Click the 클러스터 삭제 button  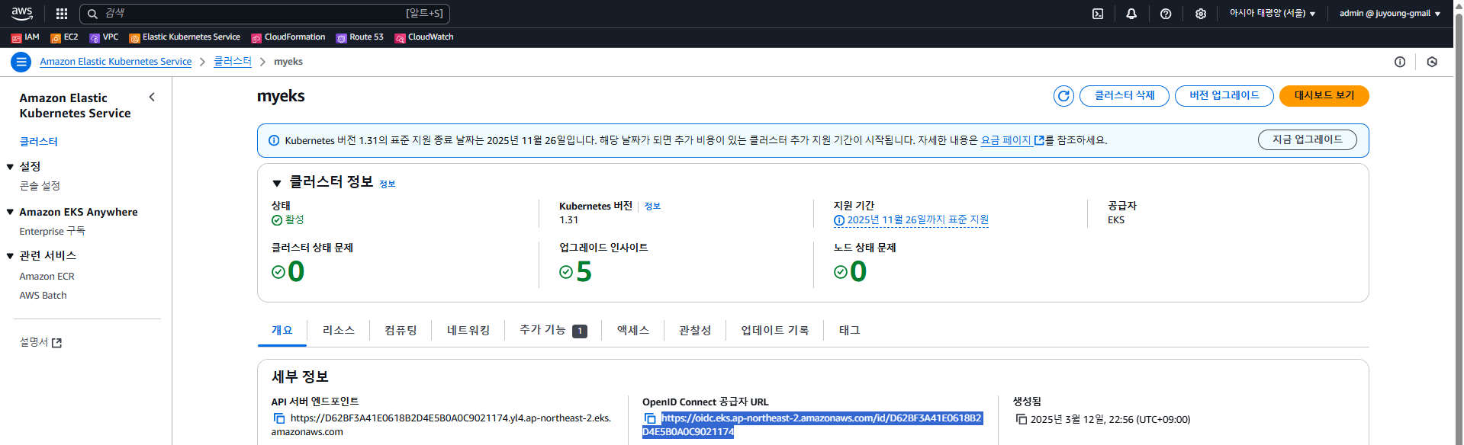click(1125, 96)
